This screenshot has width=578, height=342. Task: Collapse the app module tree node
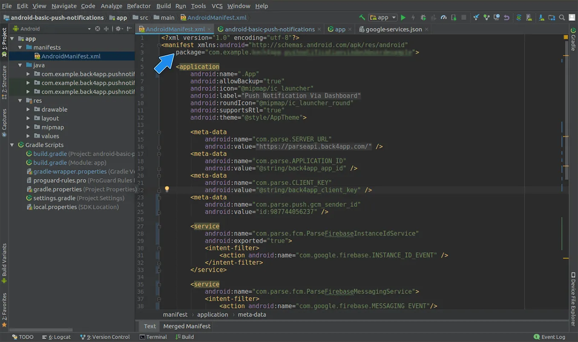pos(12,39)
